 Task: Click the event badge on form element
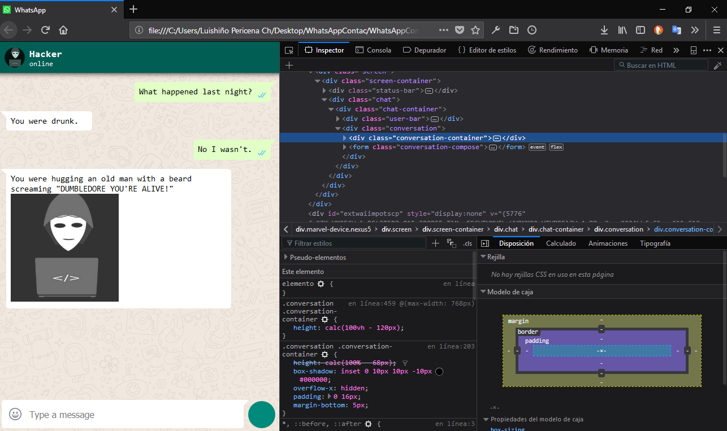[x=537, y=147]
